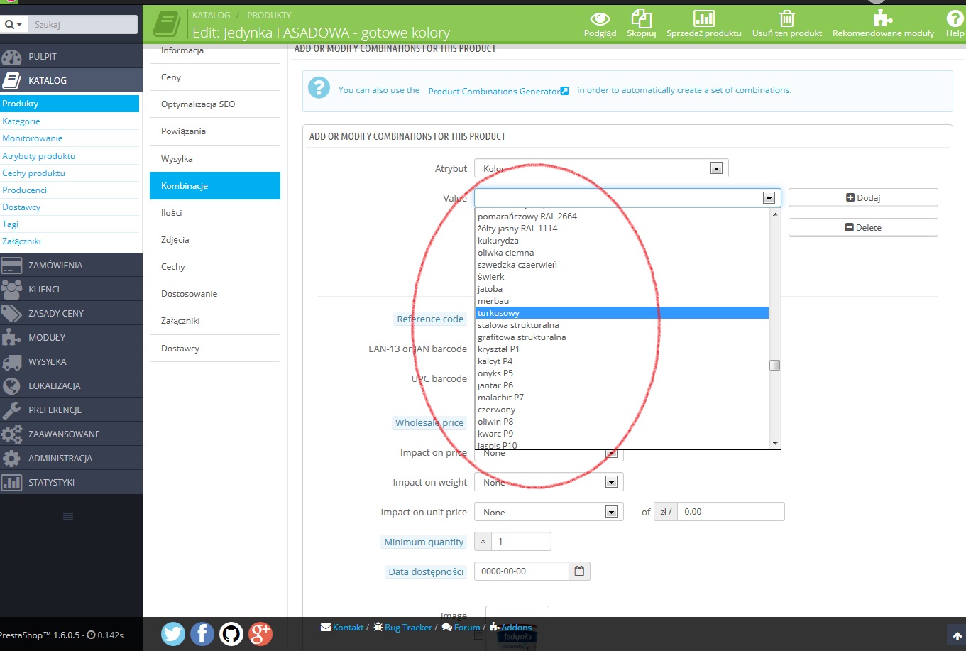Click the value list scrollbar thumb
This screenshot has width=966, height=651.
pos(775,366)
